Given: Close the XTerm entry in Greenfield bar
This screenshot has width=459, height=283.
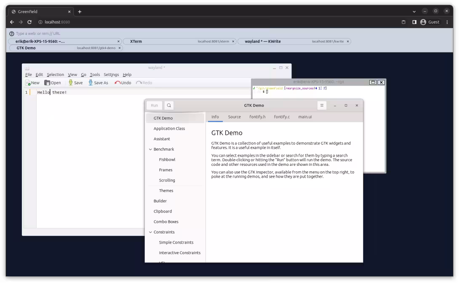Looking at the screenshot, I should (233, 42).
